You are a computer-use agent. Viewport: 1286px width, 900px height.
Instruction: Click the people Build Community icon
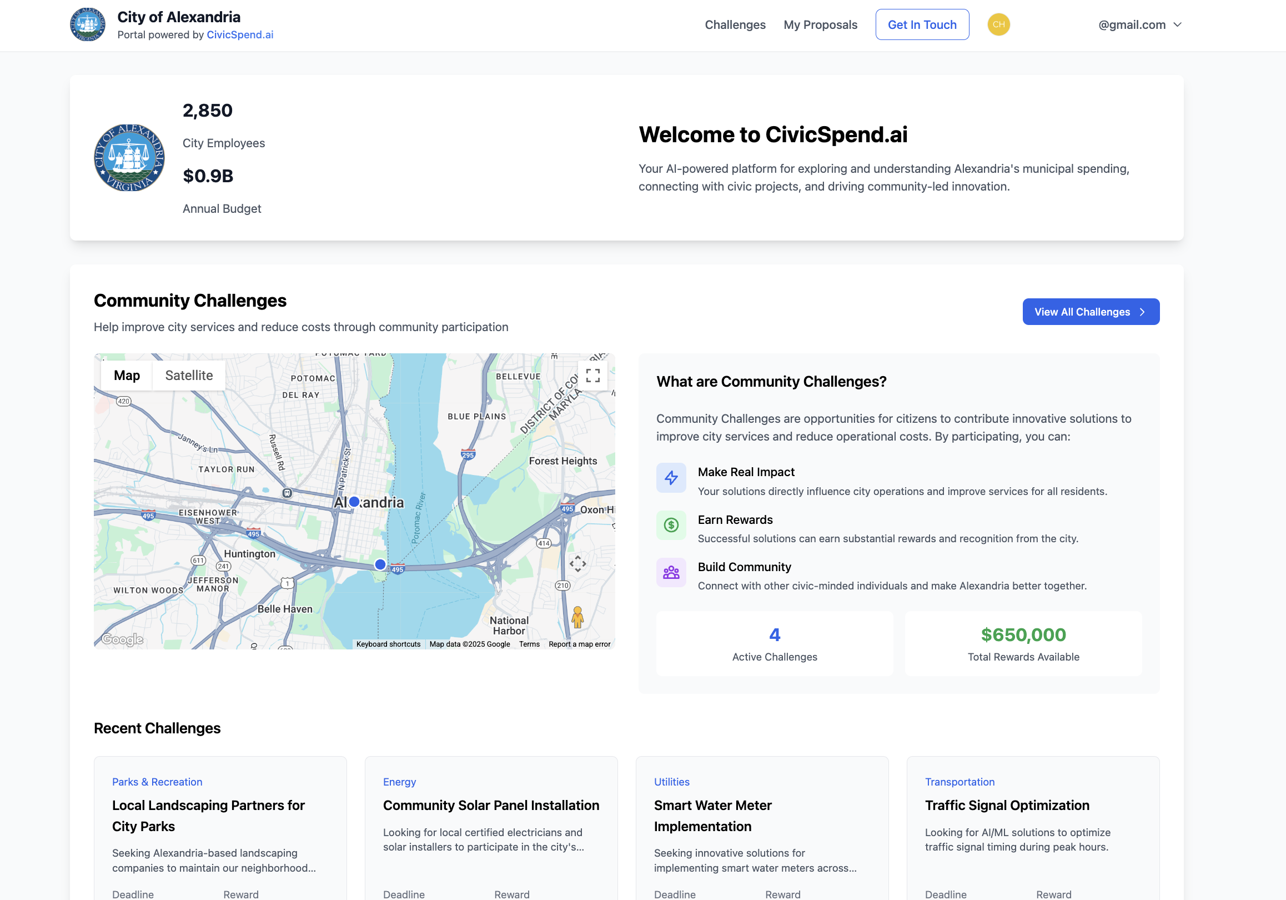pos(671,572)
